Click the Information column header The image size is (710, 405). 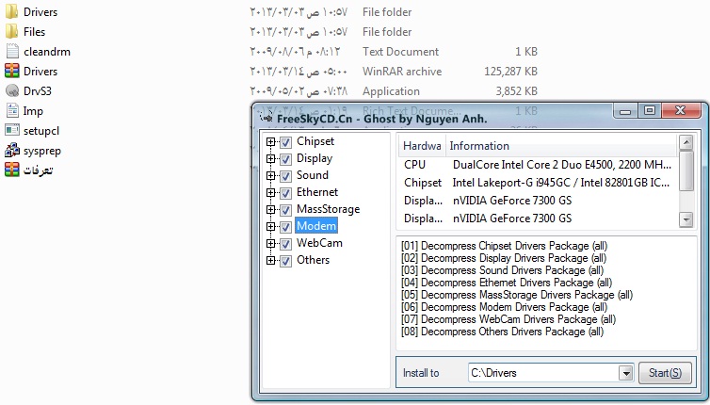click(x=561, y=146)
